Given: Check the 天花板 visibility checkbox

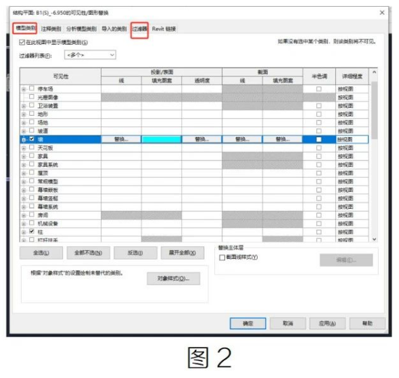Looking at the screenshot, I should (x=32, y=147).
